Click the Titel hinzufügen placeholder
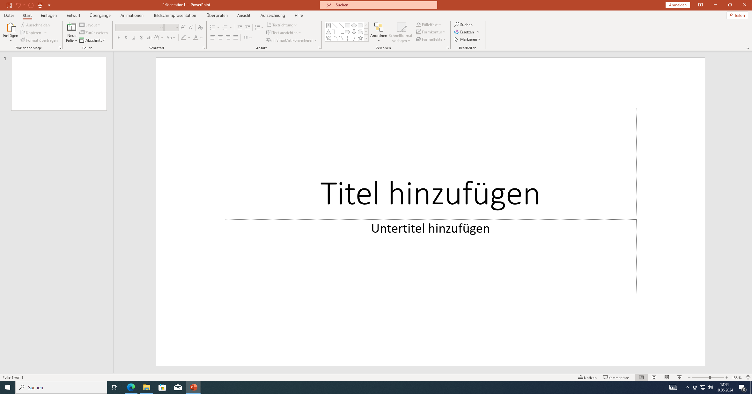The height and width of the screenshot is (394, 752). pos(430,162)
